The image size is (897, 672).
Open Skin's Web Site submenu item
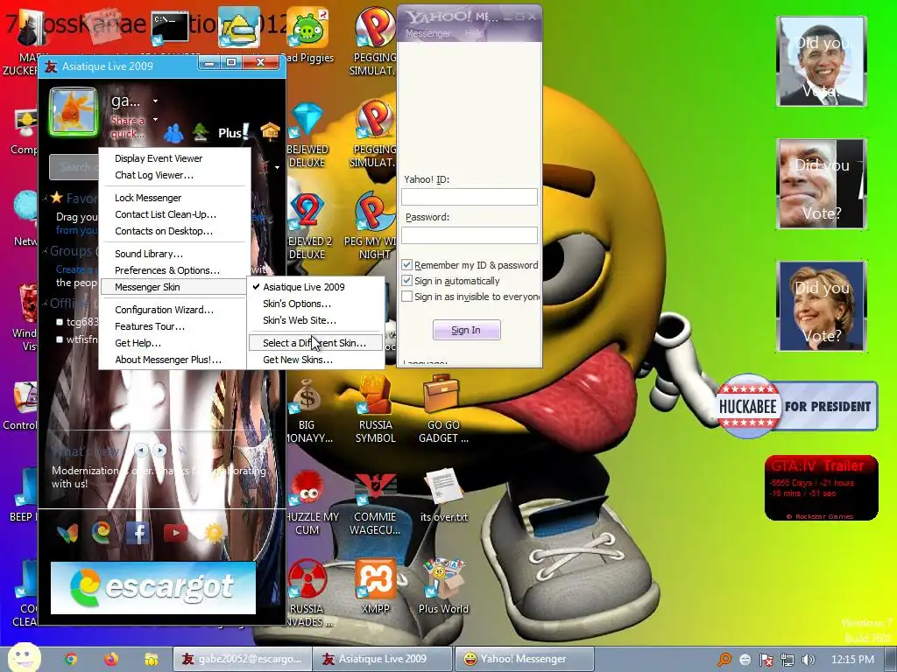pyautogui.click(x=315, y=320)
